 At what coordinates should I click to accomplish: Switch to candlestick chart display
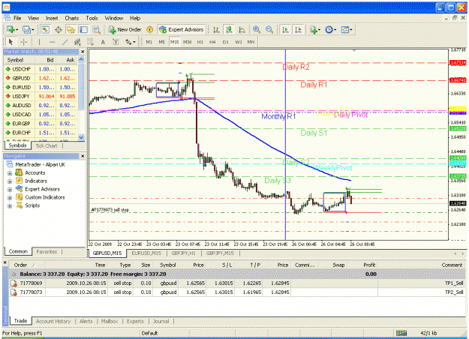[x=229, y=29]
